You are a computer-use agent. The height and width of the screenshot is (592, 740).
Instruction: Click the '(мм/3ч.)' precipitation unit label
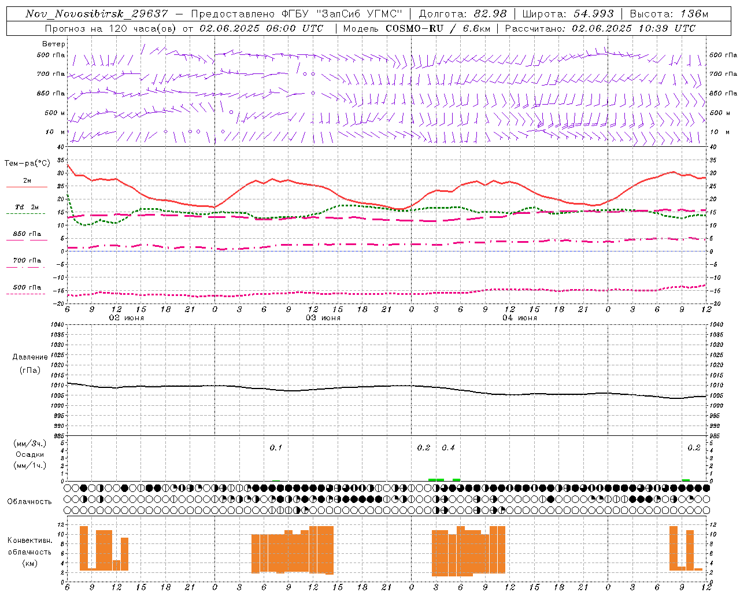pos(30,443)
